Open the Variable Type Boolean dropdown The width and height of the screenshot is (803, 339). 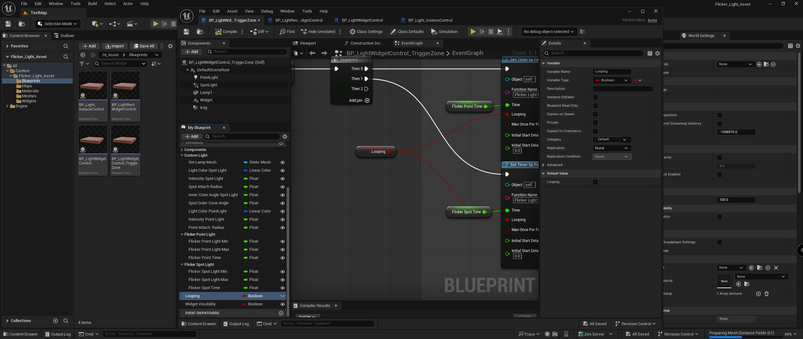point(612,80)
